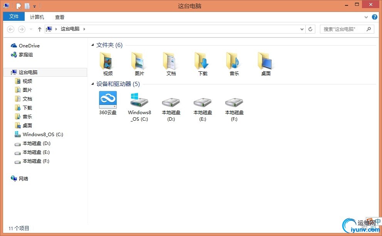Go up one level with Up arrow
The image size is (382, 236).
click(39, 29)
